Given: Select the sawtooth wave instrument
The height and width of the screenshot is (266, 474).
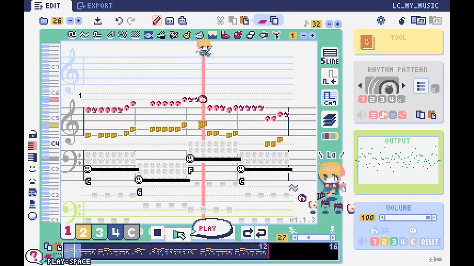Looking at the screenshot, I should tap(110, 35).
